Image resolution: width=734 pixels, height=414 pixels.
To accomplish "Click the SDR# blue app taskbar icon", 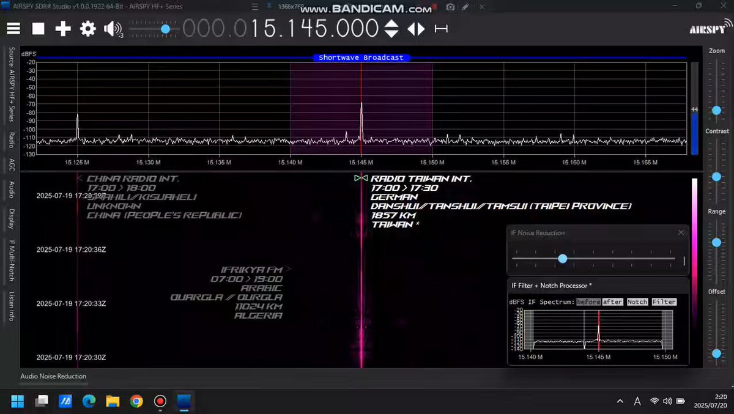I will pos(184,401).
